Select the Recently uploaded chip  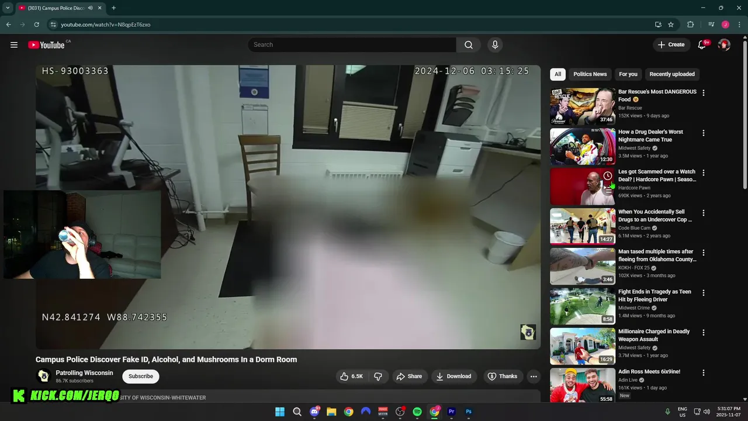672,74
